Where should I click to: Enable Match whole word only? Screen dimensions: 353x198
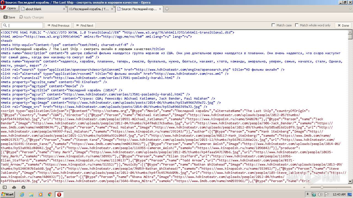point(297,25)
